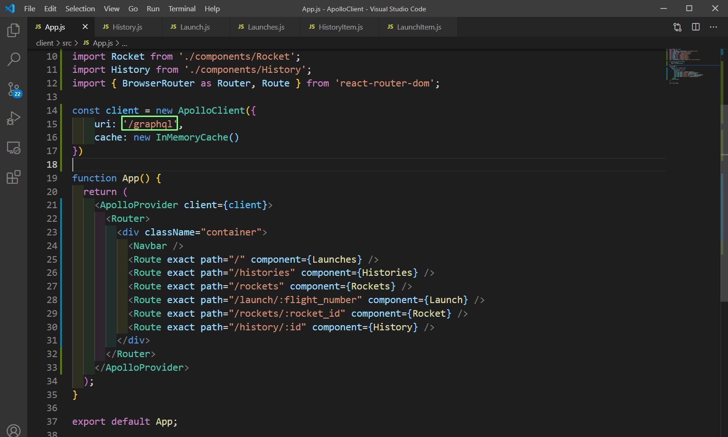Click the 'App' function name on line 19
728x437 pixels.
(131, 178)
